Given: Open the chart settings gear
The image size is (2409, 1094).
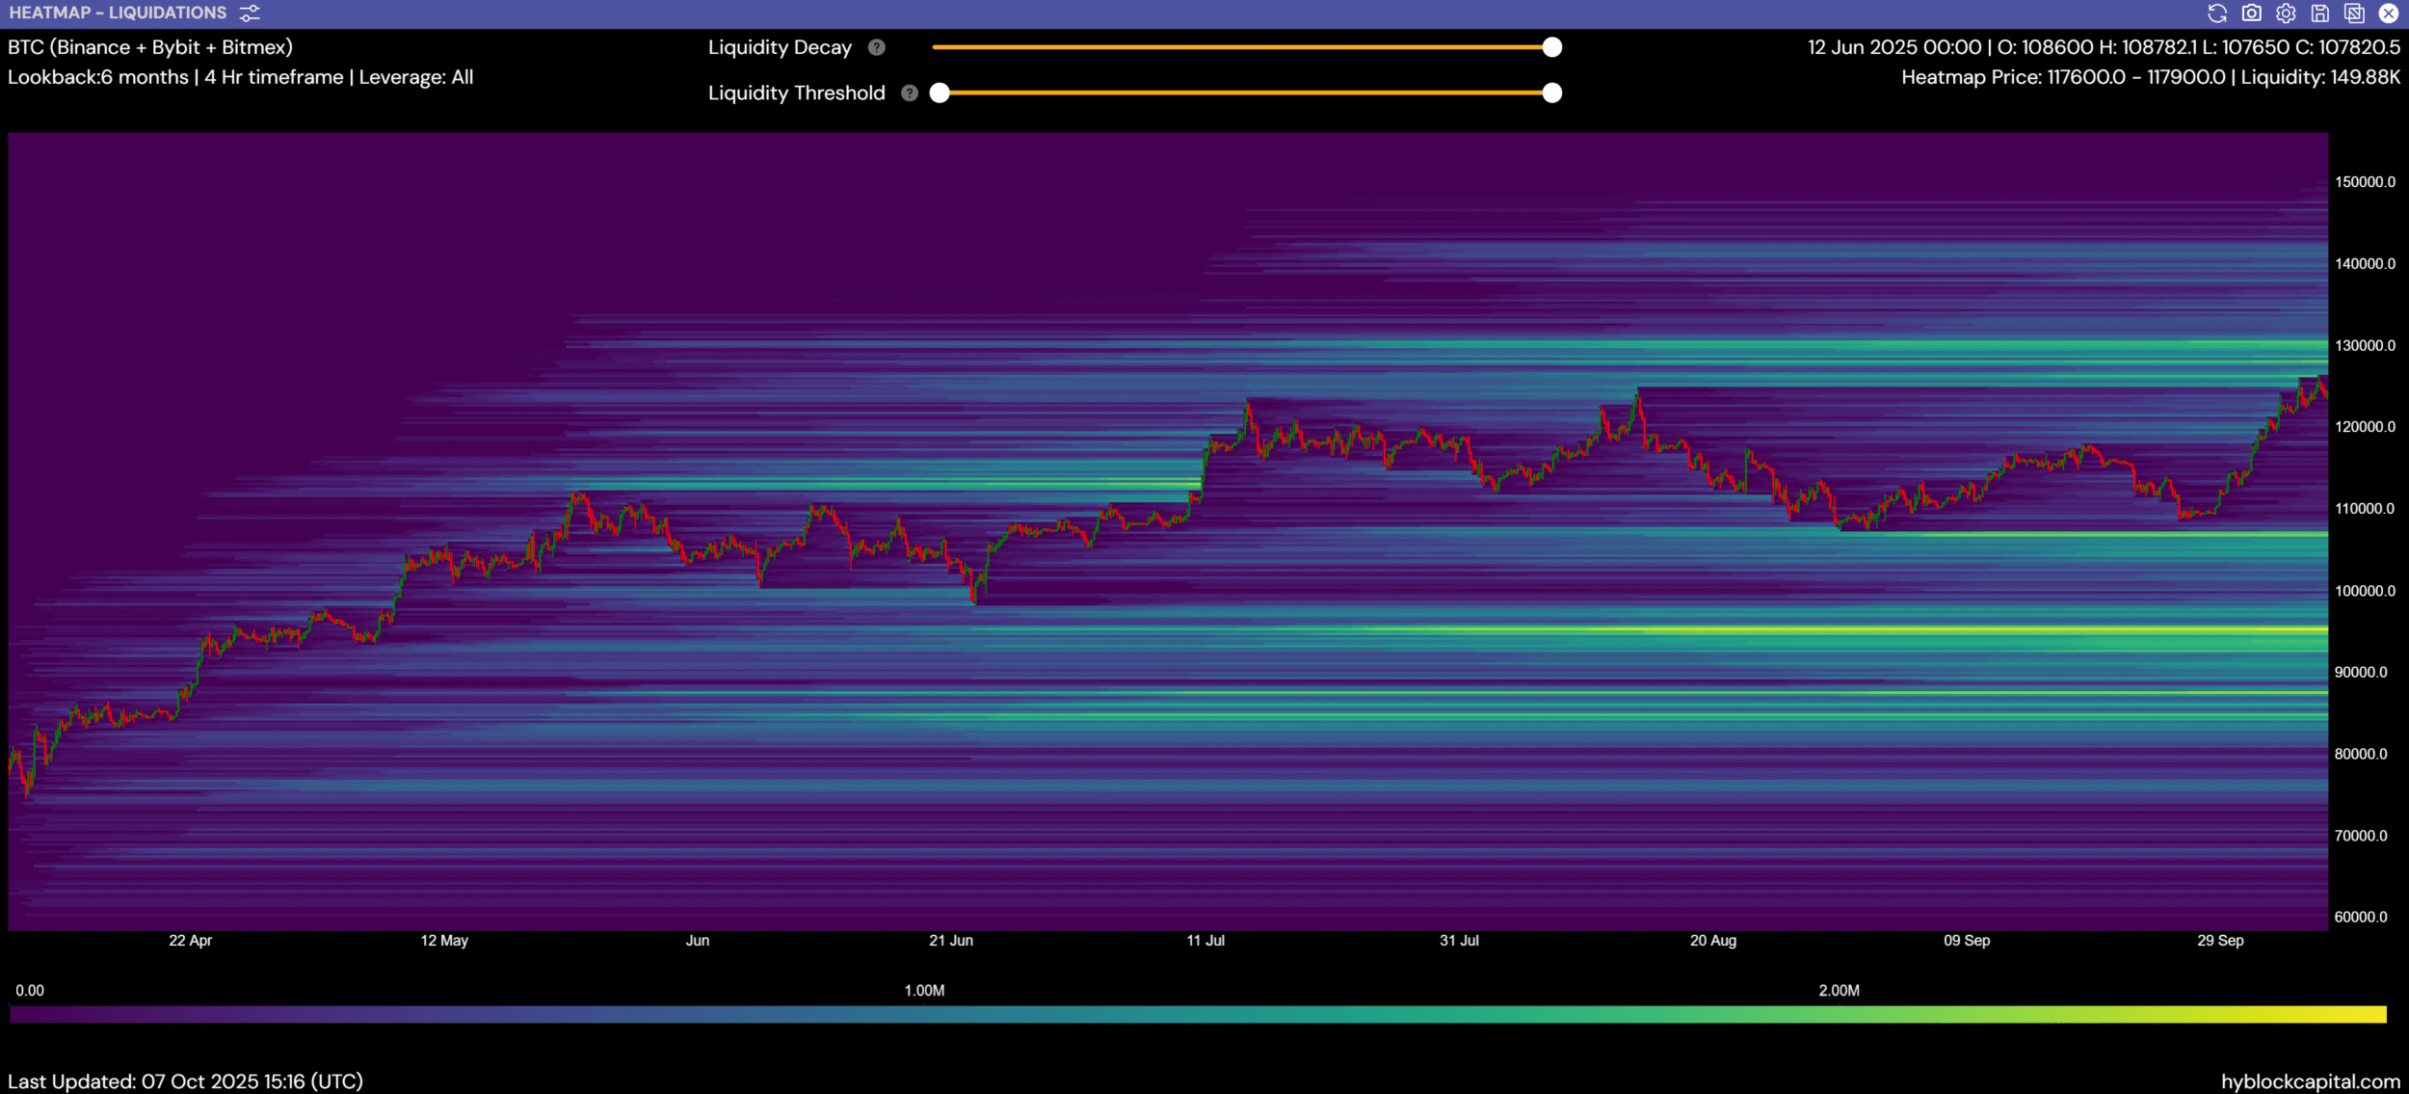Looking at the screenshot, I should pyautogui.click(x=2286, y=13).
